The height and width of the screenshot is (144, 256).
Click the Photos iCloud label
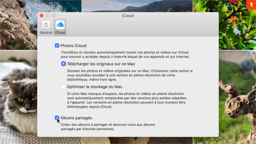[x=73, y=46]
